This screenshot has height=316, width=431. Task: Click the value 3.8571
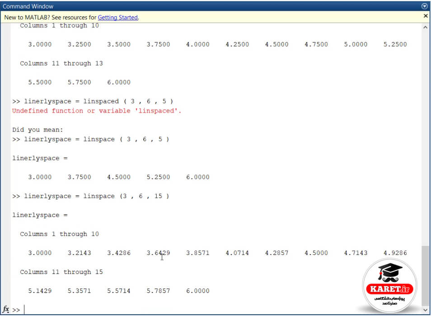[x=197, y=253]
